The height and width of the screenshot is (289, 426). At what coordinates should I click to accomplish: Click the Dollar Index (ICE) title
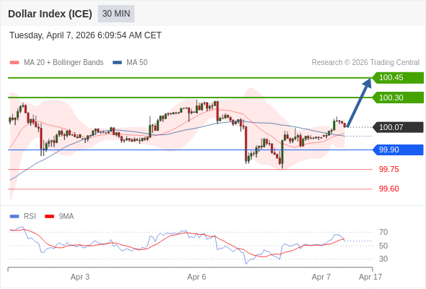point(50,14)
